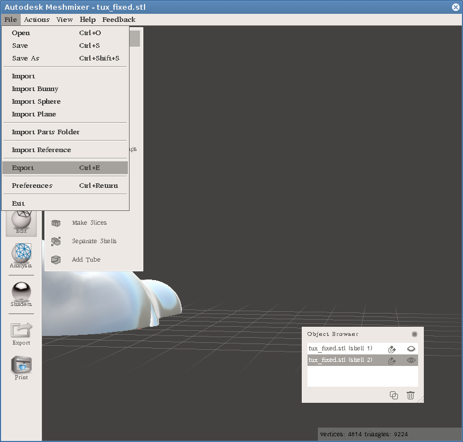Open the Actions menu
Screen dimensions: 463x442
pyautogui.click(x=37, y=20)
